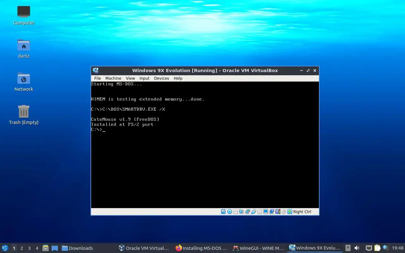
Task: Select the Computer desktop icon
Action: click(24, 15)
